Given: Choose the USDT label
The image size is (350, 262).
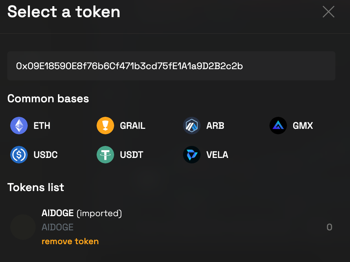Looking at the screenshot, I should coord(132,155).
